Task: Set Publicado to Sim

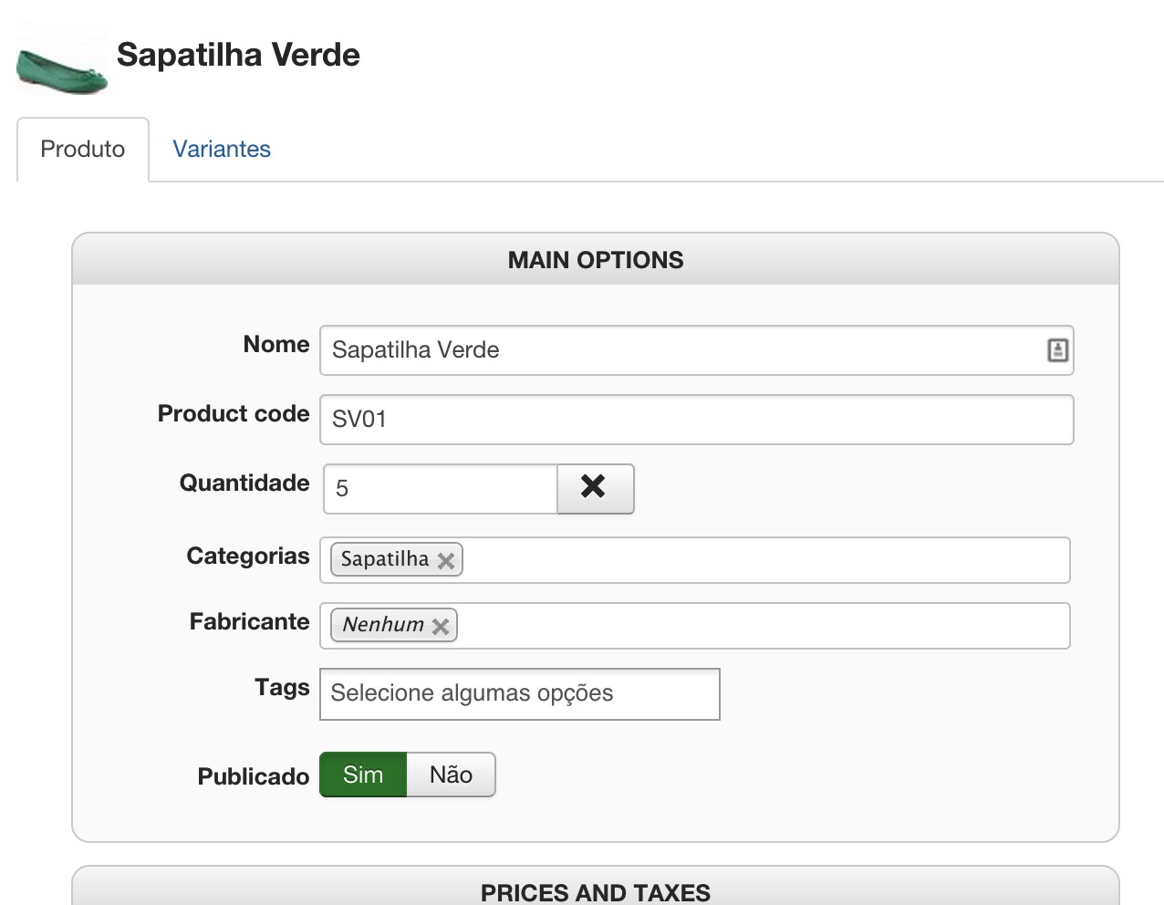Action: point(363,775)
